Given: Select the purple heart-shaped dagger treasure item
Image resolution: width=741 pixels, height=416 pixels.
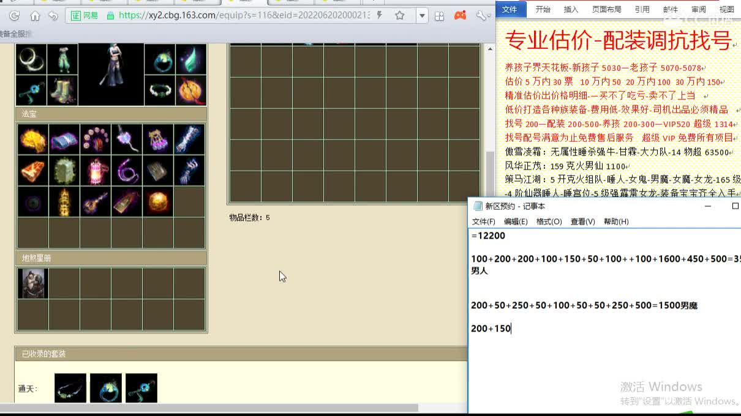Looking at the screenshot, I should tap(127, 139).
